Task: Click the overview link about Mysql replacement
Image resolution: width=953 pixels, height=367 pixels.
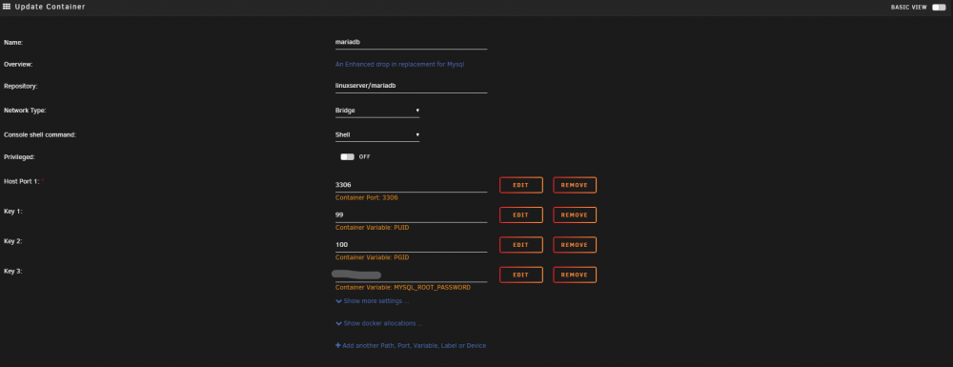Action: click(x=400, y=64)
